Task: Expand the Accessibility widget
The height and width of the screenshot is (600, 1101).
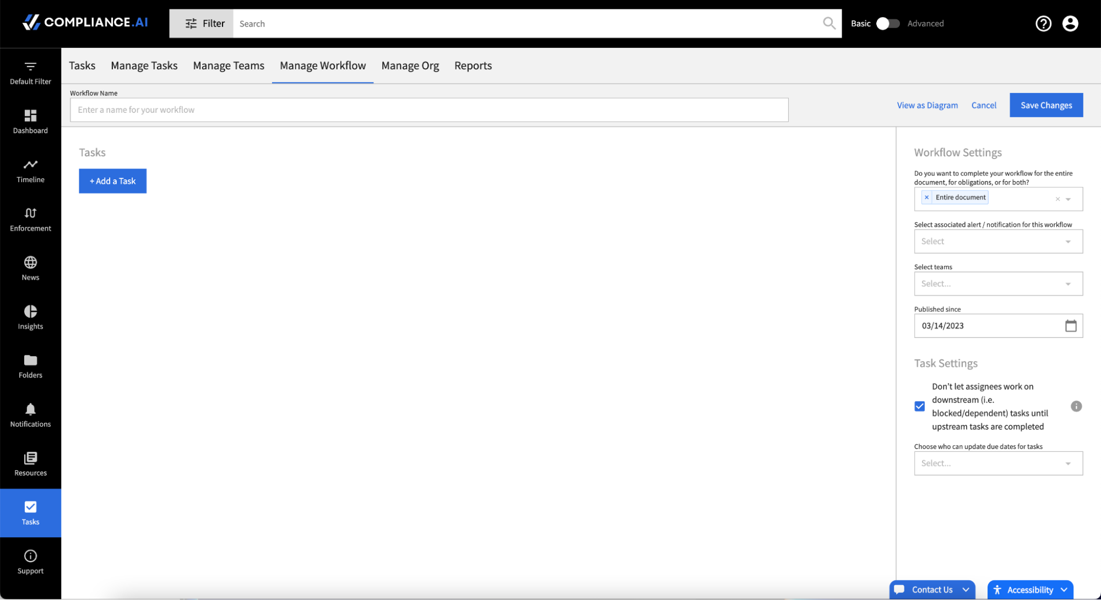Action: pyautogui.click(x=1030, y=590)
